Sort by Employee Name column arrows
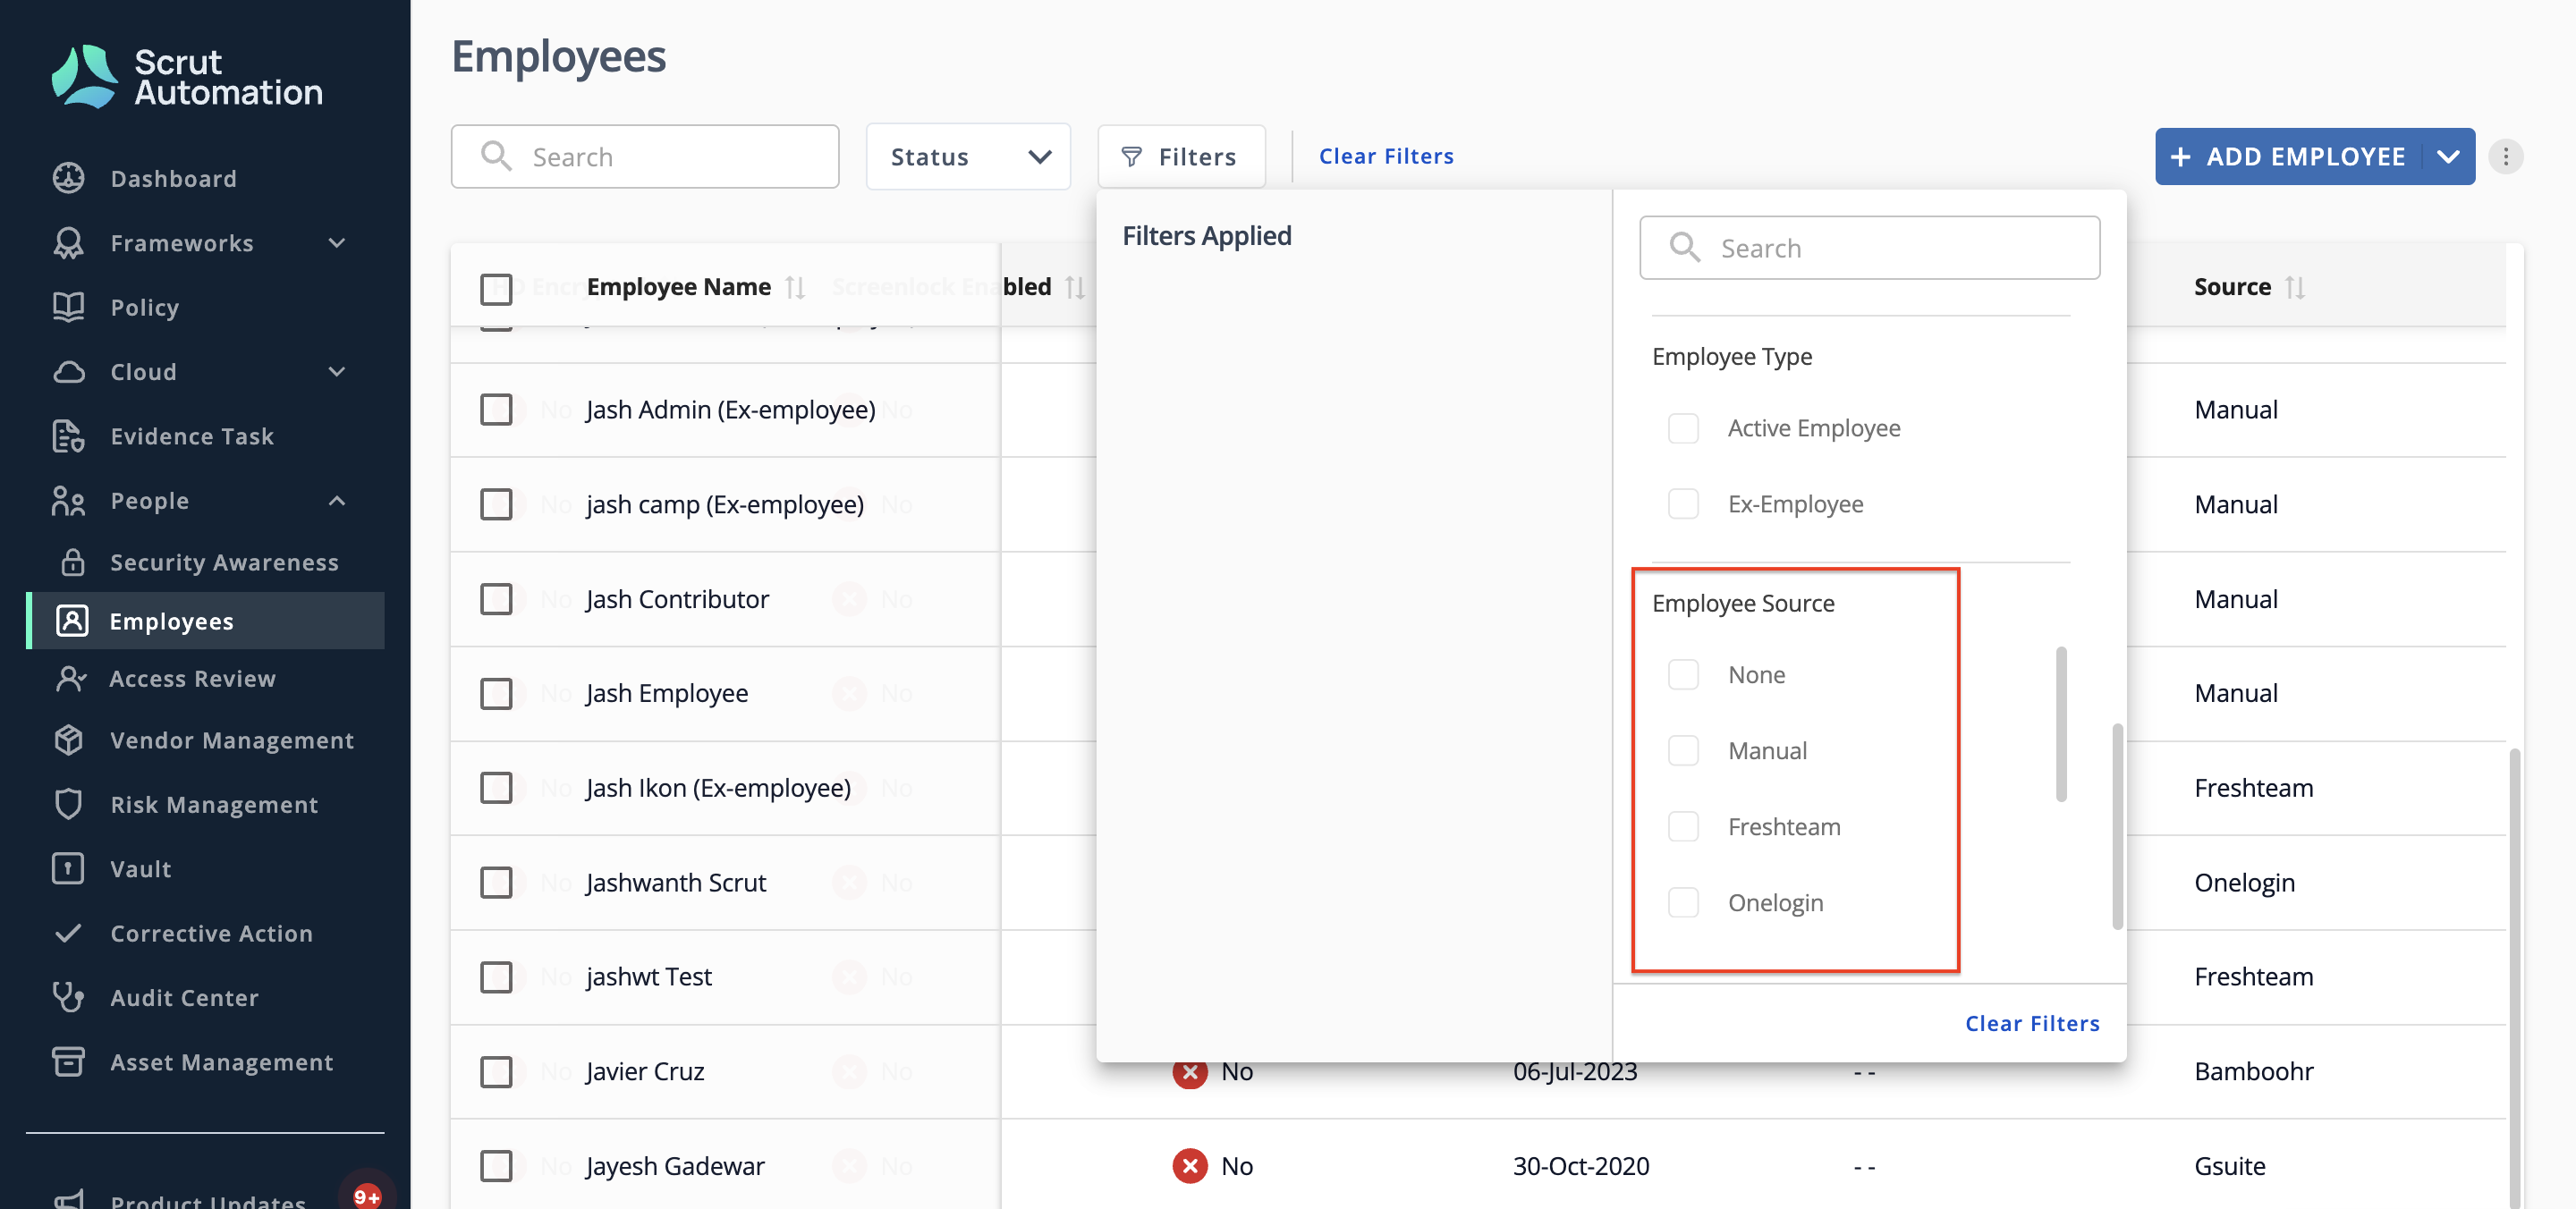The height and width of the screenshot is (1209, 2576). pyautogui.click(x=795, y=288)
